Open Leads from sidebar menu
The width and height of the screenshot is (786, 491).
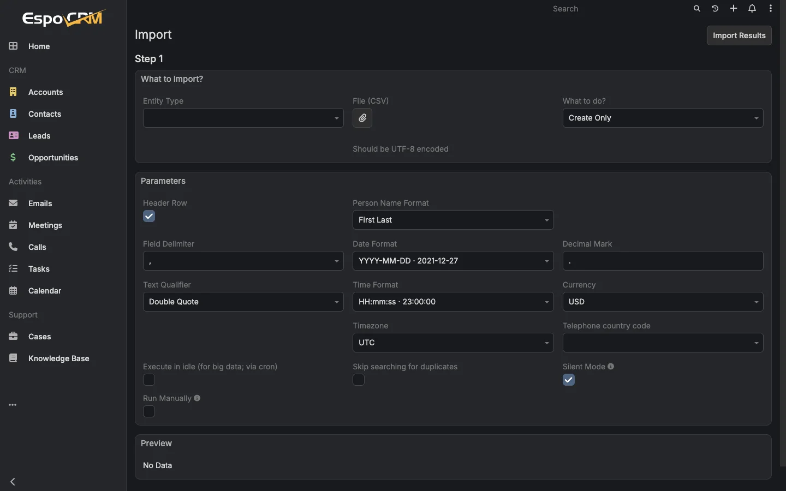tap(63, 136)
